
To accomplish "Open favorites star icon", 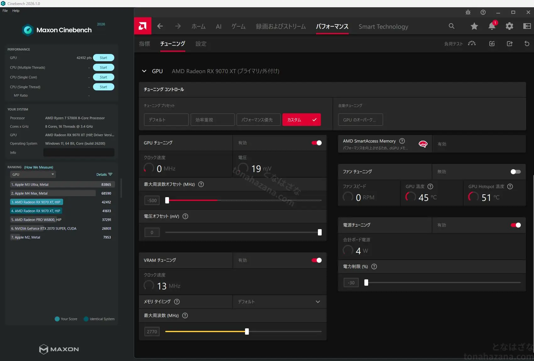I will pos(474,26).
